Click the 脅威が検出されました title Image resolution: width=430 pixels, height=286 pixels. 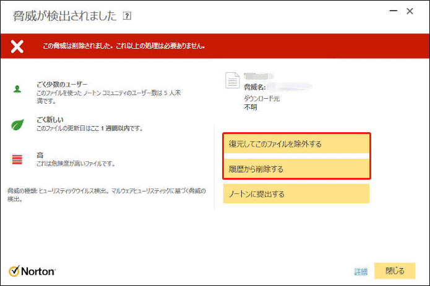pyautogui.click(x=65, y=16)
